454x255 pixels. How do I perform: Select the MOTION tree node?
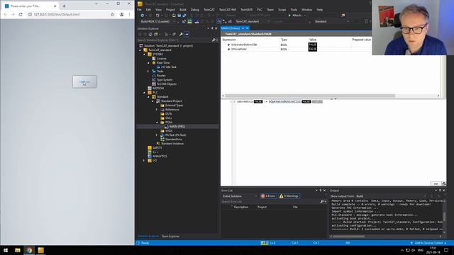pos(157,88)
